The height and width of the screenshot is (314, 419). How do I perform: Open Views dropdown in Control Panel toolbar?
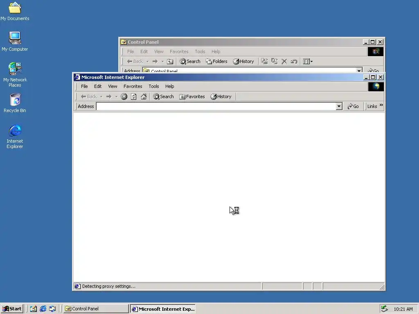(308, 61)
